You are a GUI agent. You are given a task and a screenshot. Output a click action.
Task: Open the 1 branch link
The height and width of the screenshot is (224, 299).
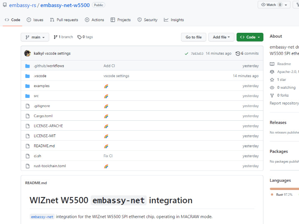[x=63, y=37]
